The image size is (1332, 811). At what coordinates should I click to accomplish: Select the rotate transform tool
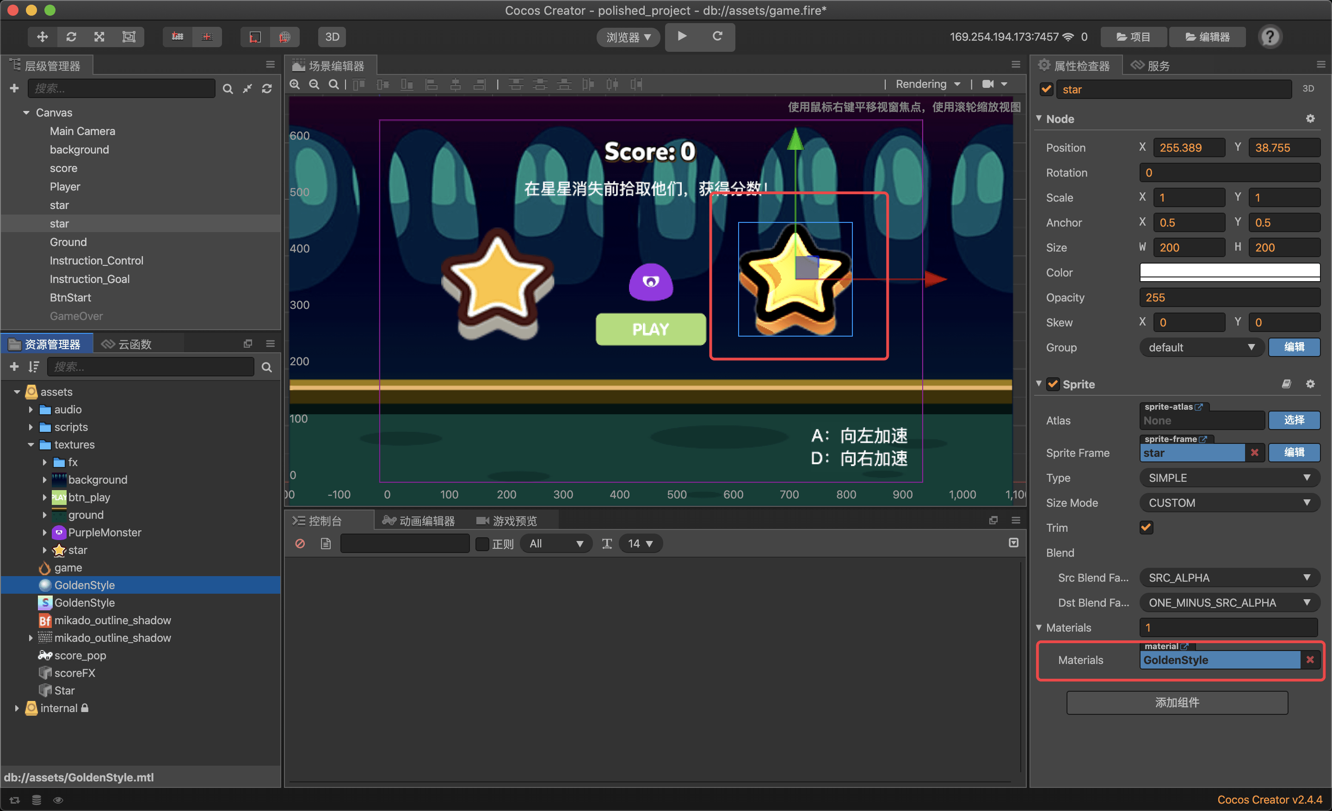coord(71,37)
